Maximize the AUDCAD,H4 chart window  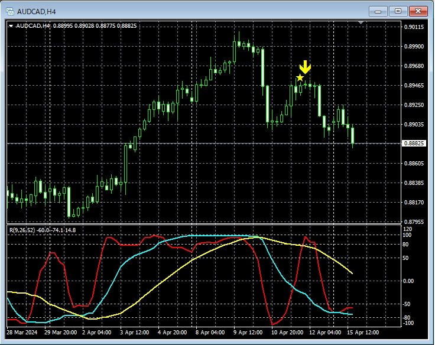click(x=398, y=11)
